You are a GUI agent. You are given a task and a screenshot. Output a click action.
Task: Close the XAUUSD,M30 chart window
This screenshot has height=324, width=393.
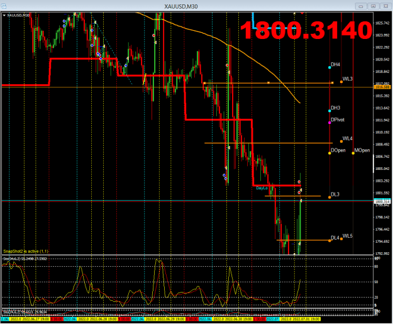[x=385, y=6]
